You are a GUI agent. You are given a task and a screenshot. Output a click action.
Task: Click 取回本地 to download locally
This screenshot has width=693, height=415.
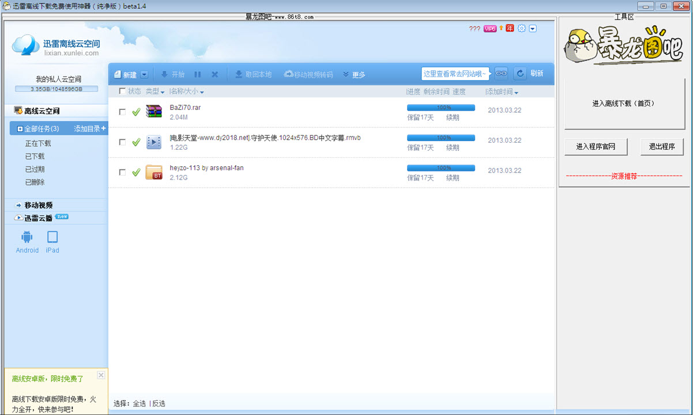[253, 74]
